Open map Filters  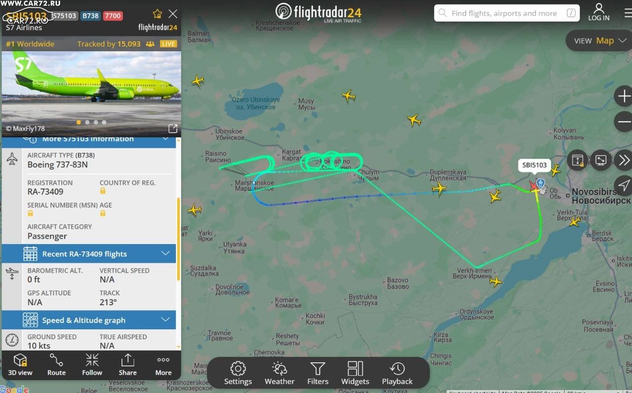point(318,374)
